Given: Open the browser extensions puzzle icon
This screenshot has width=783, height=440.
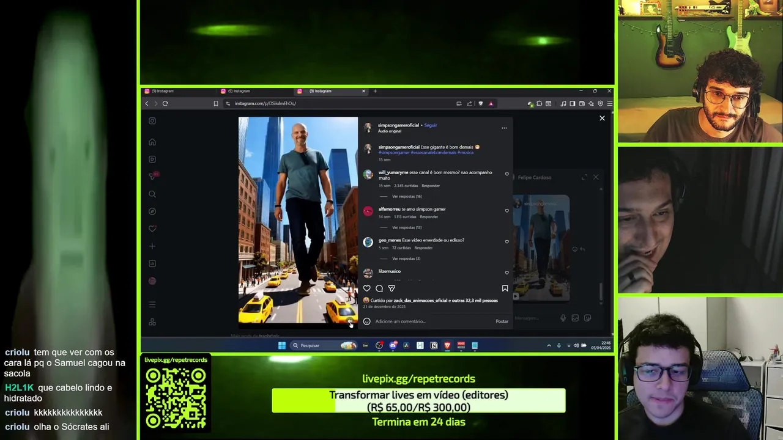Looking at the screenshot, I should [x=539, y=104].
